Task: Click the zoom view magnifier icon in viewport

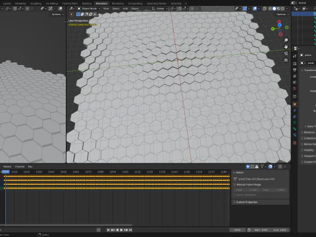Action: [x=286, y=40]
